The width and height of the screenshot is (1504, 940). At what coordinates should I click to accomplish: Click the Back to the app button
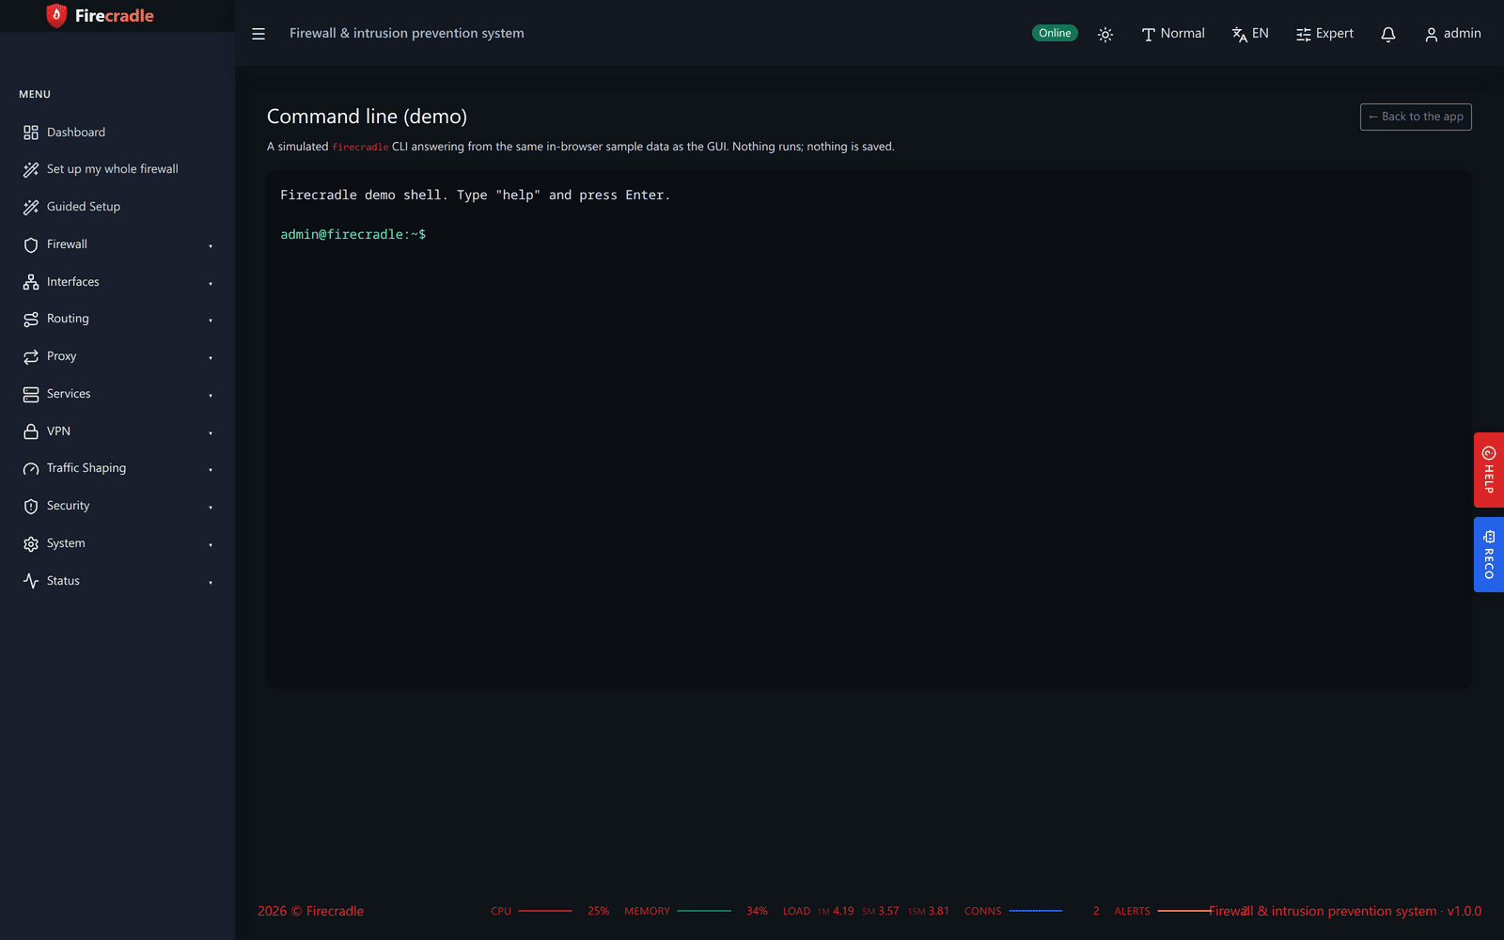(x=1416, y=117)
